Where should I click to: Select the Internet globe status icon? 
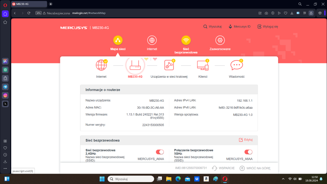point(101,65)
